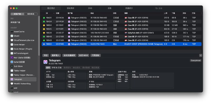211x103 pixels.
Task: Sort by the 日期 column header
Action: 57,13
